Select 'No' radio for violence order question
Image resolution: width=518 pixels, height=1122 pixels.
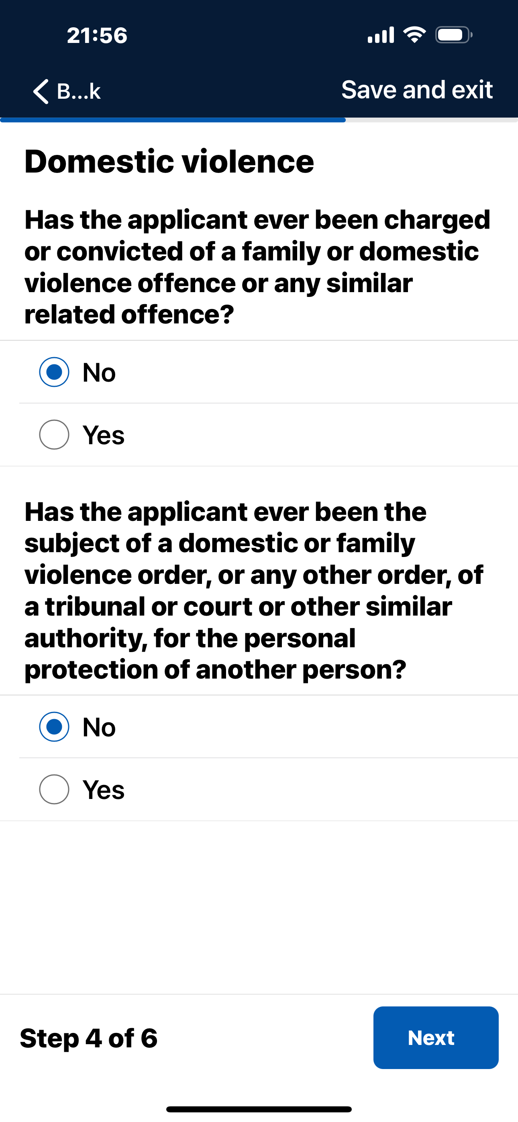click(x=54, y=726)
